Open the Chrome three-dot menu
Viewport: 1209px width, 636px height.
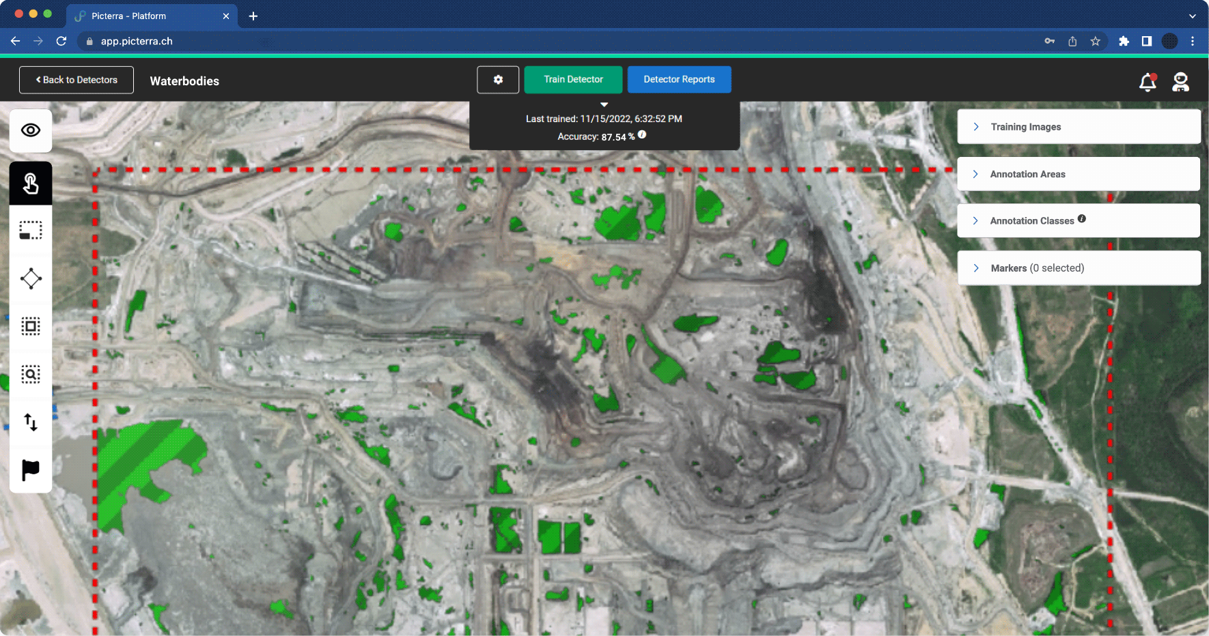(x=1193, y=41)
